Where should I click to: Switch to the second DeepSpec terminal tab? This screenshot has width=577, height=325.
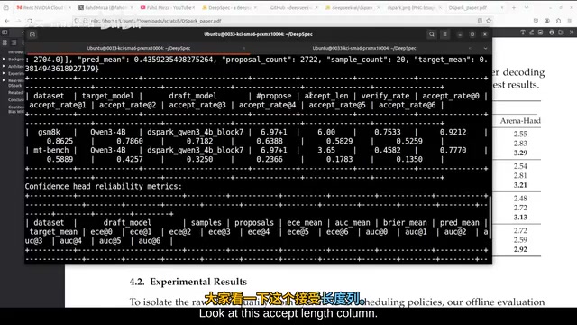click(x=364, y=48)
